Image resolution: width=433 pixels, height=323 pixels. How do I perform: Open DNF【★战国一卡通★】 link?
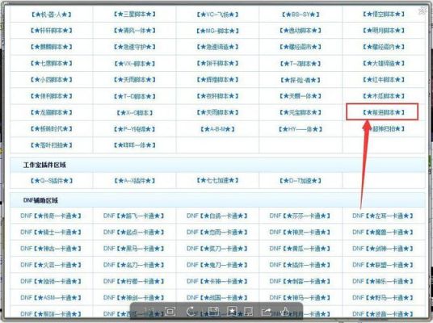click(x=217, y=298)
